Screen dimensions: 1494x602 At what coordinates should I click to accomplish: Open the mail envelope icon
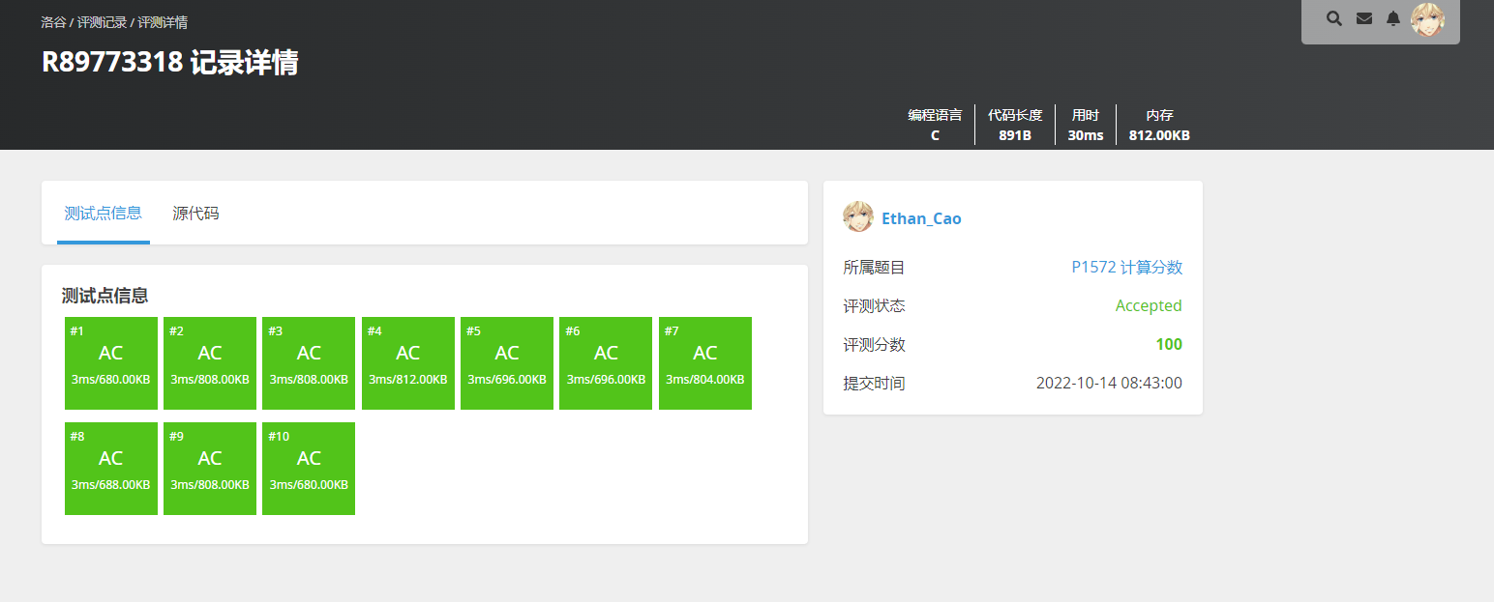tap(1364, 18)
